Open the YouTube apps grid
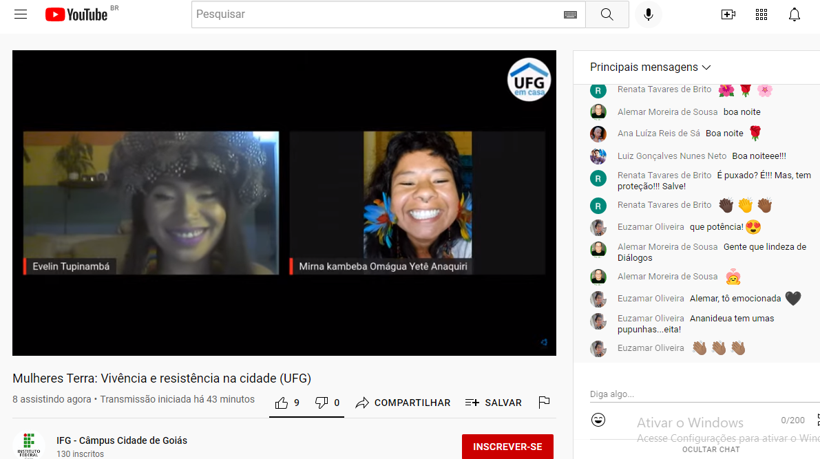Screen dimensions: 820x459 [761, 14]
